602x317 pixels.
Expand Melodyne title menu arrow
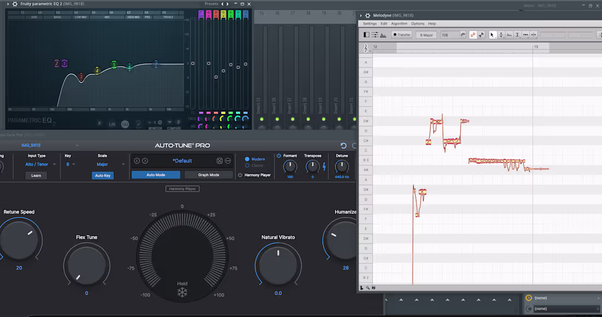pos(361,15)
